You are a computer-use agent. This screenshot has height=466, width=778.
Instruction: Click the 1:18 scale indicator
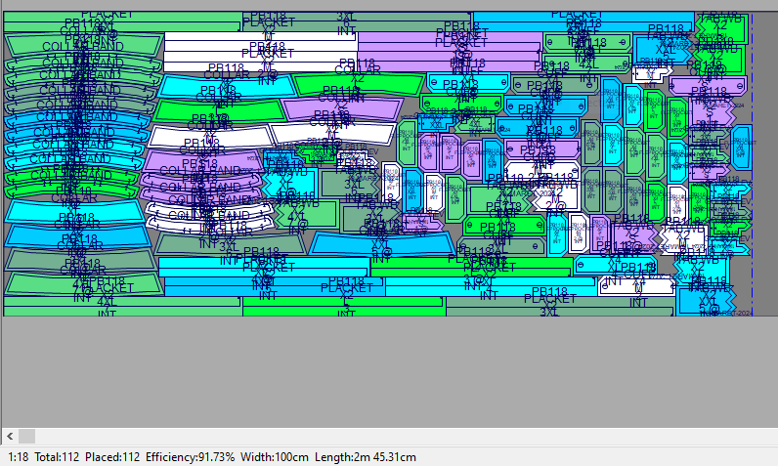(x=18, y=457)
